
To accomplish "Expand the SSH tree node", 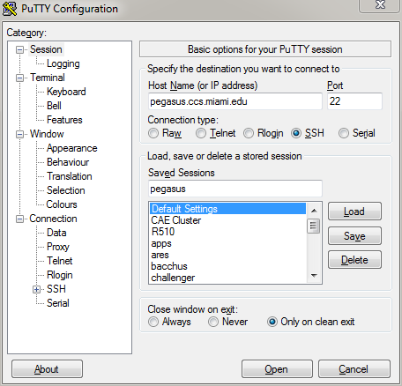I will click(x=36, y=289).
